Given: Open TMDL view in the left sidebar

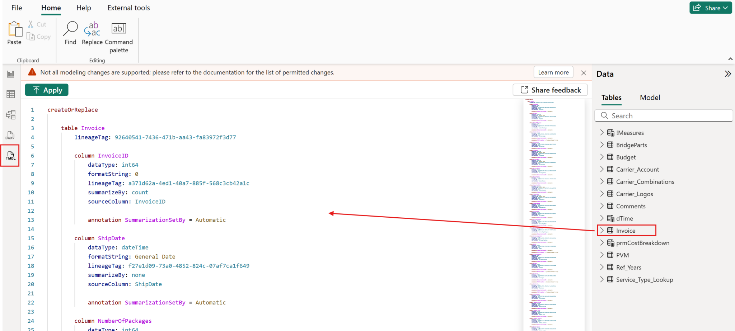Looking at the screenshot, I should pyautogui.click(x=10, y=156).
